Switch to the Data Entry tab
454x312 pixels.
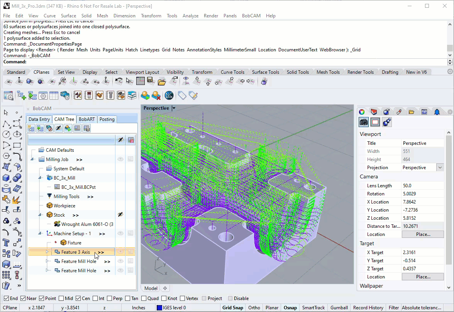coord(39,119)
